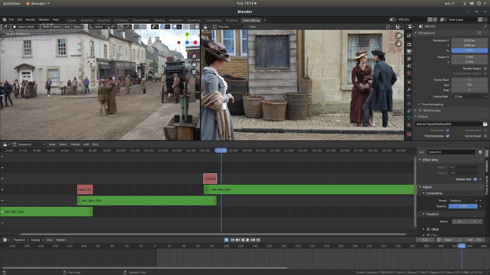This screenshot has width=490, height=275.
Task: Open the Modifiers side tab in sequencer
Action: click(487, 166)
